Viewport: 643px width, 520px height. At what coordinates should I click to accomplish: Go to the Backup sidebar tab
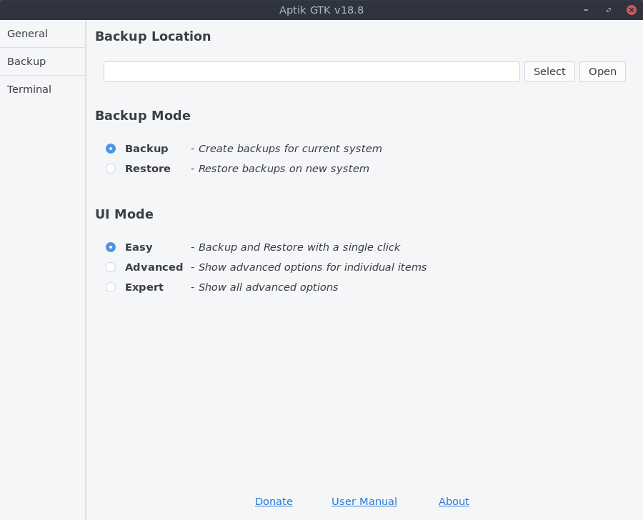pos(26,61)
